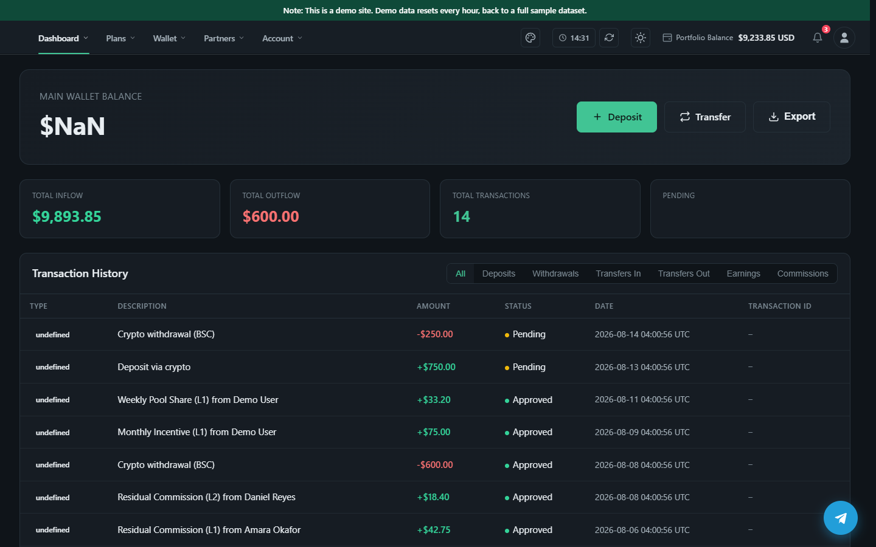Click Residual Commission (L2) from Daniel Reyes
Image resolution: width=876 pixels, height=547 pixels.
tap(206, 497)
